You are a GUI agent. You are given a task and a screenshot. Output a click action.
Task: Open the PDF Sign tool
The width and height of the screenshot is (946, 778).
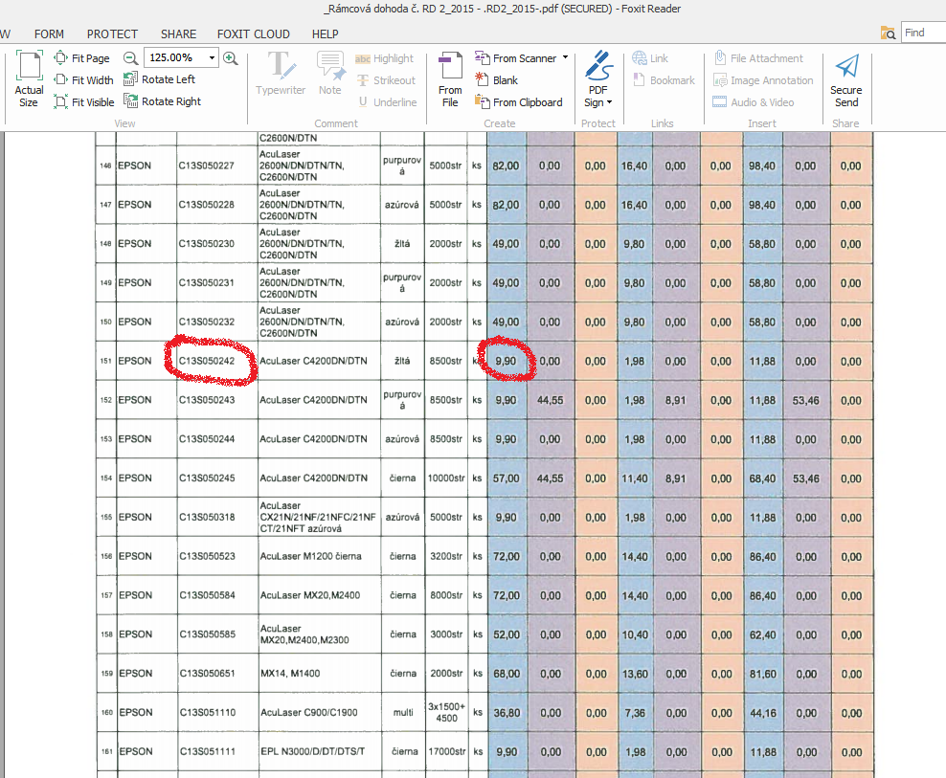click(x=597, y=79)
